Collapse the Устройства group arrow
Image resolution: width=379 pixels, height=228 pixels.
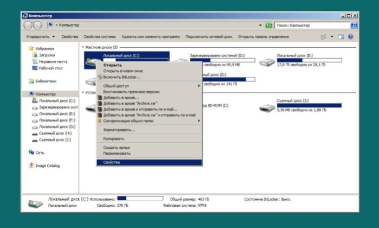pos(83,92)
